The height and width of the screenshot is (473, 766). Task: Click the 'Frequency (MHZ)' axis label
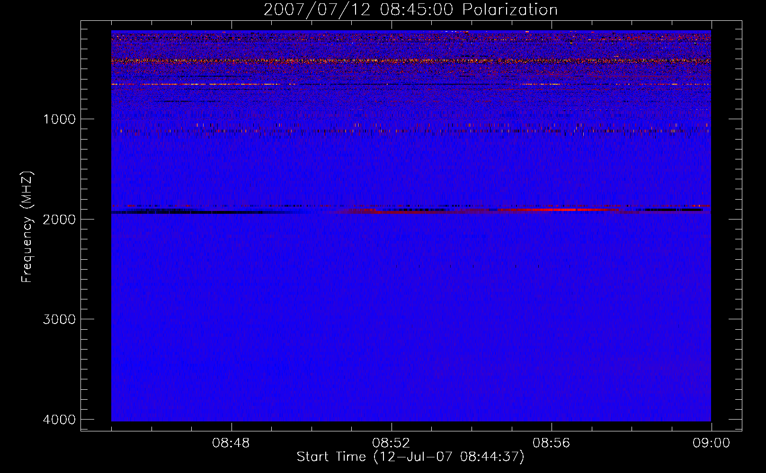click(x=27, y=227)
